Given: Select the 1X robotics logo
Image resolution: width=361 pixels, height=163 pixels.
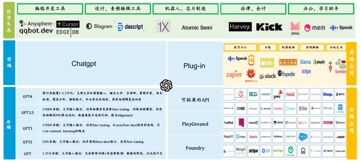Looking at the screenshot, I should 163,27.
